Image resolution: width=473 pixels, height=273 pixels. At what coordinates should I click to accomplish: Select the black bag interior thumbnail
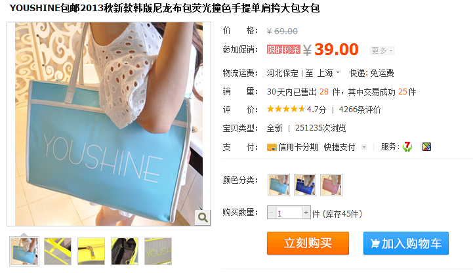point(125,251)
